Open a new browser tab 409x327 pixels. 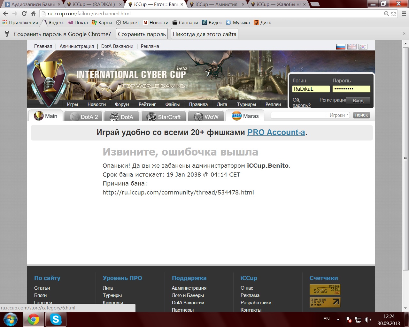point(315,4)
